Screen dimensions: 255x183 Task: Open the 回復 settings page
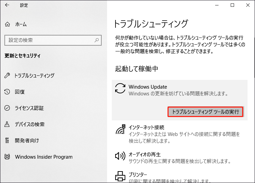pyautogui.click(x=20, y=92)
